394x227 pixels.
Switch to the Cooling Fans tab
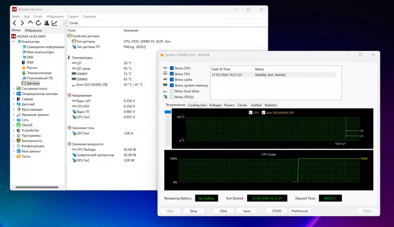coord(197,105)
